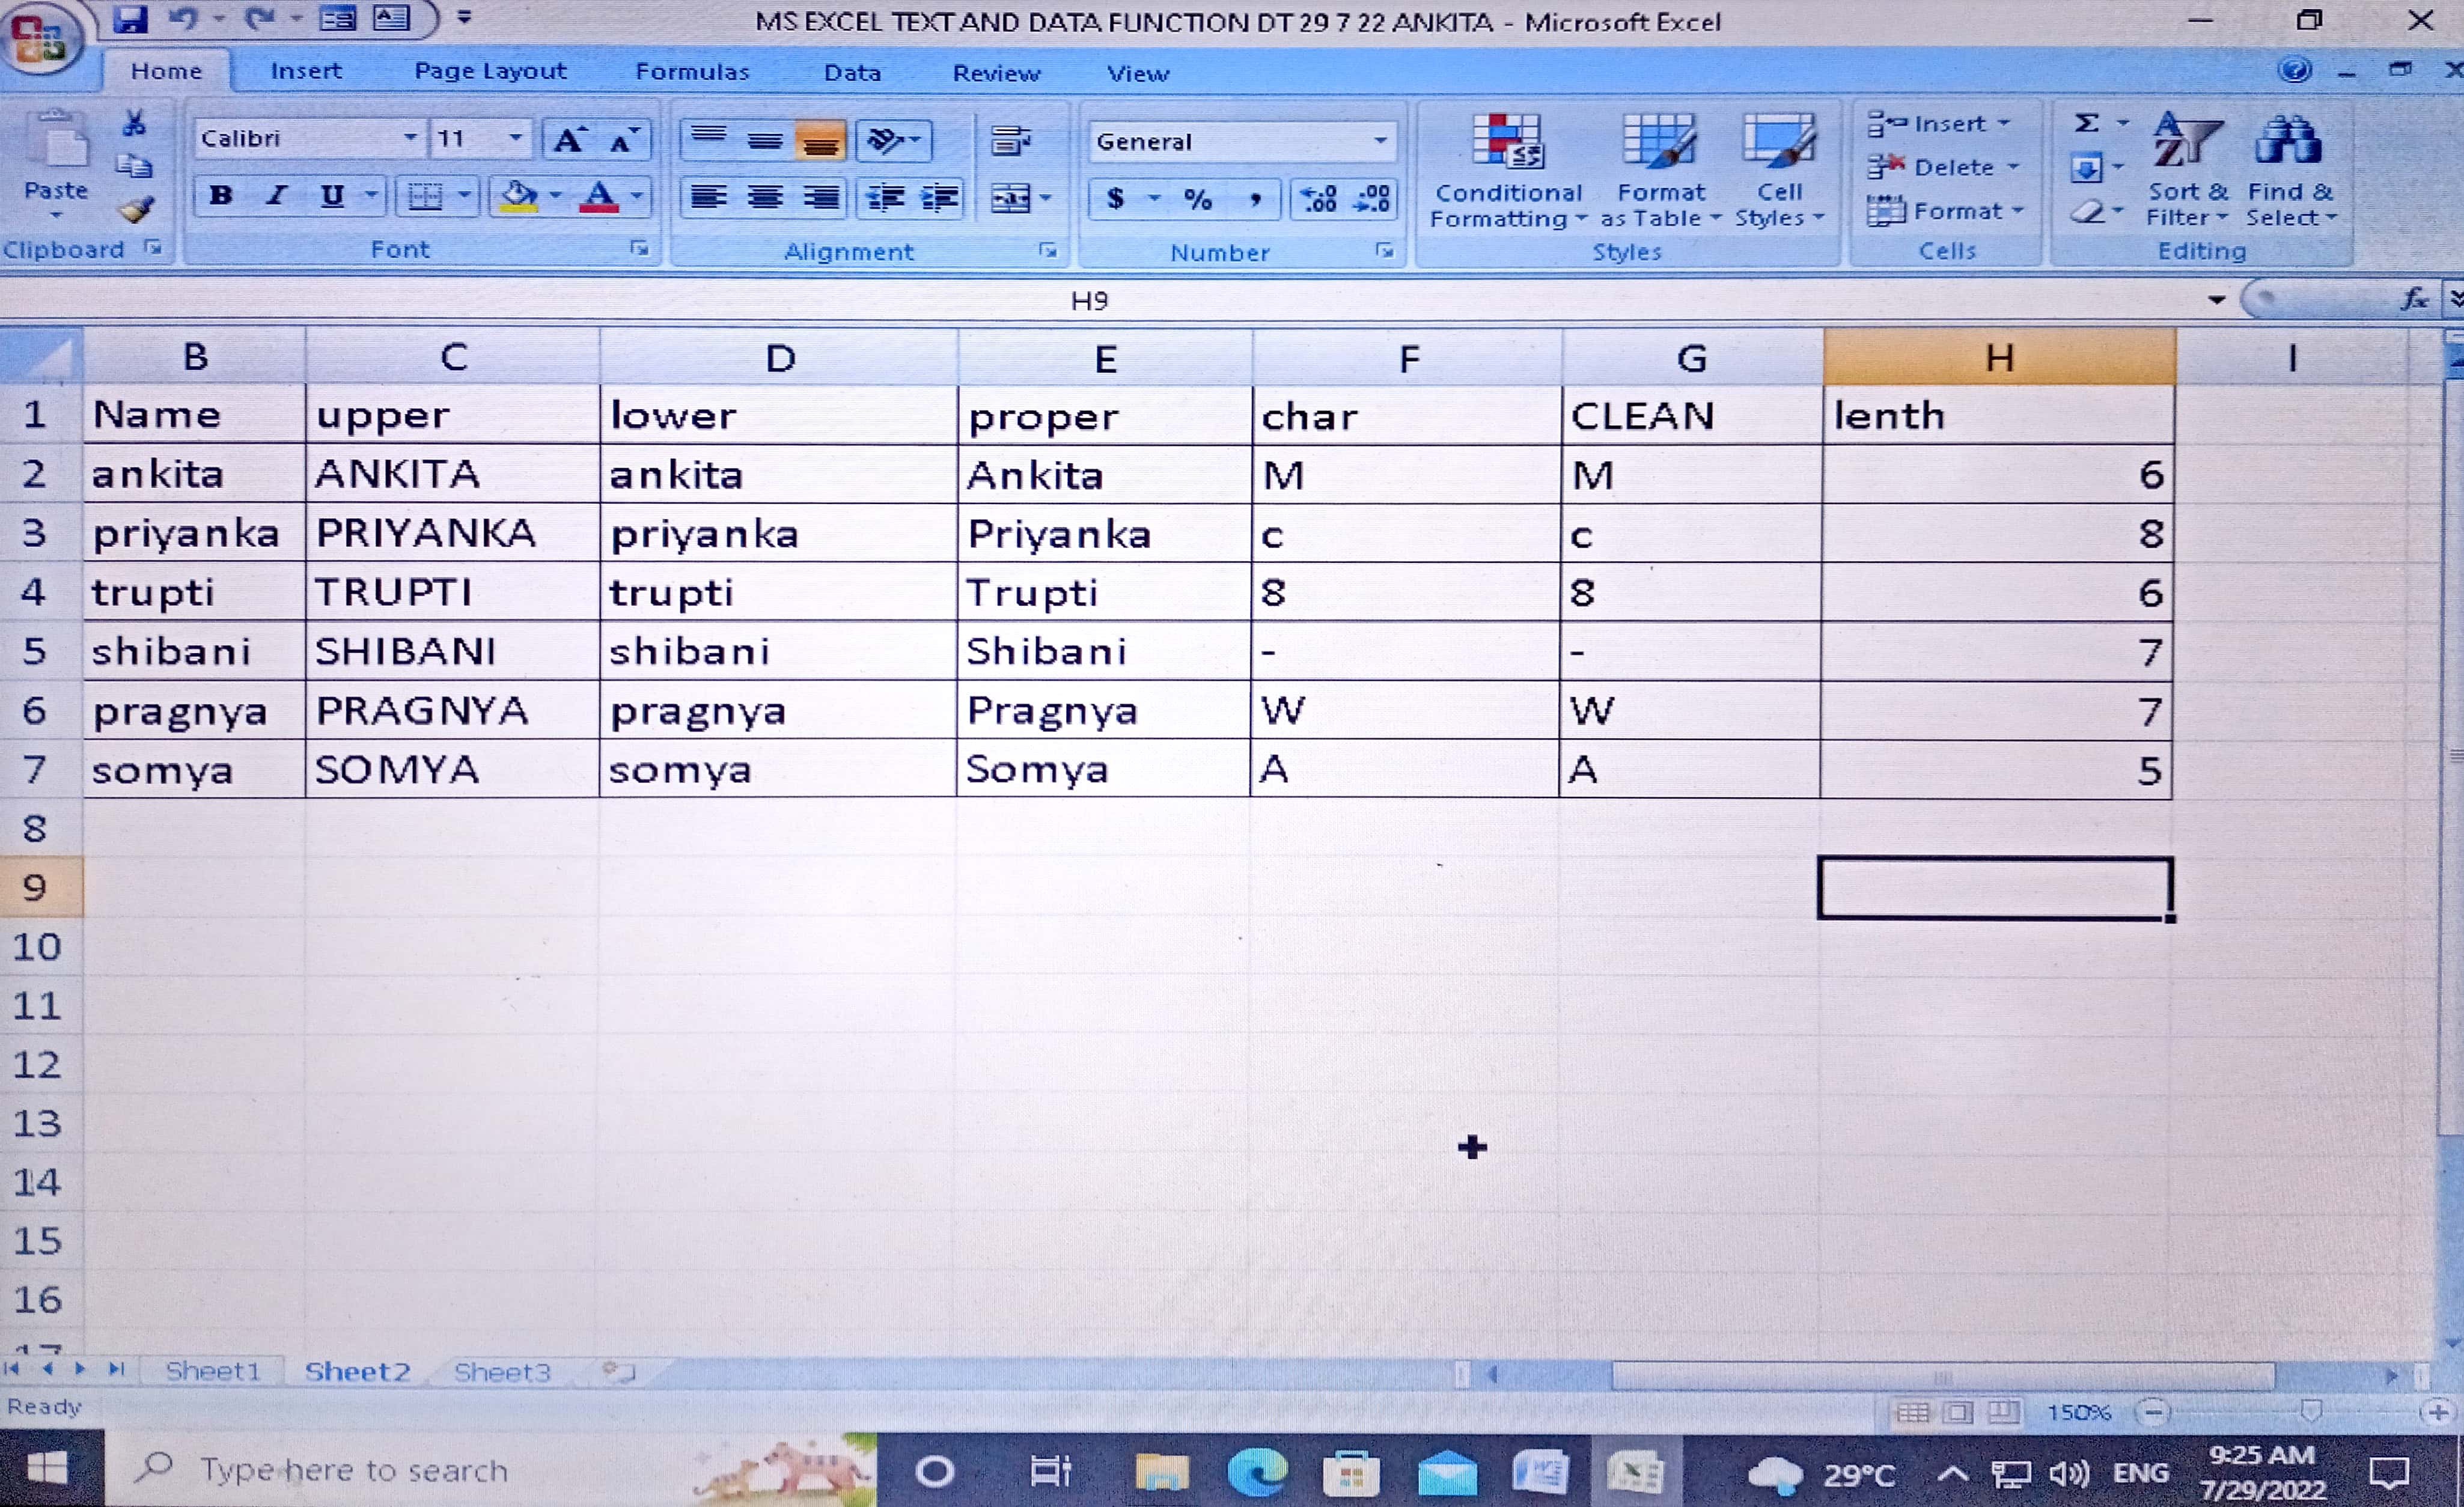Select cell B2 containing ankita
The image size is (2464, 1507).
194,474
